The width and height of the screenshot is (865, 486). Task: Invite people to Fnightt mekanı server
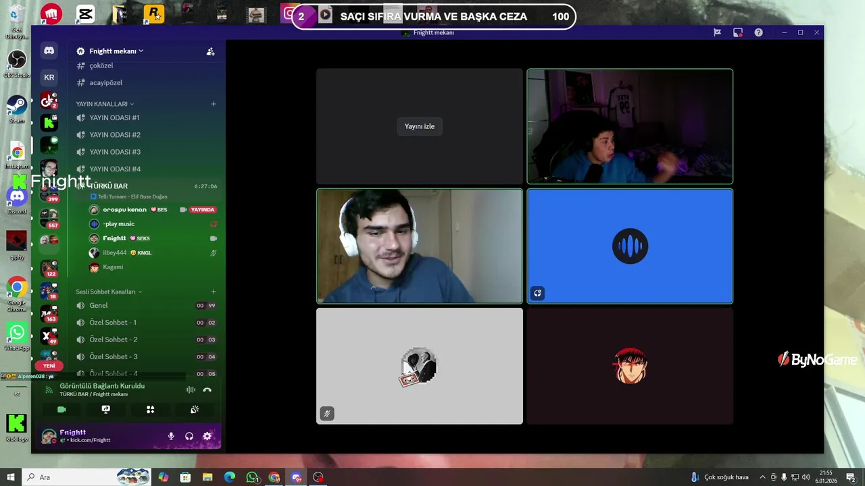210,51
